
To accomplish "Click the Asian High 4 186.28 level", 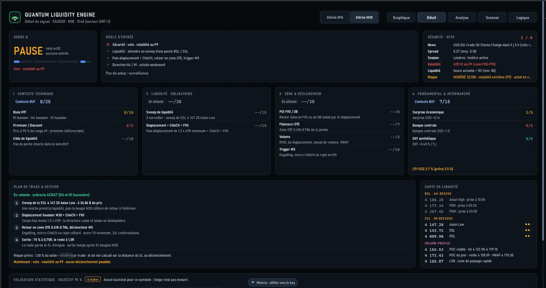I will click(478, 200).
